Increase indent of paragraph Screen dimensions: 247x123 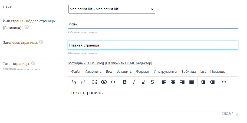coord(213,82)
